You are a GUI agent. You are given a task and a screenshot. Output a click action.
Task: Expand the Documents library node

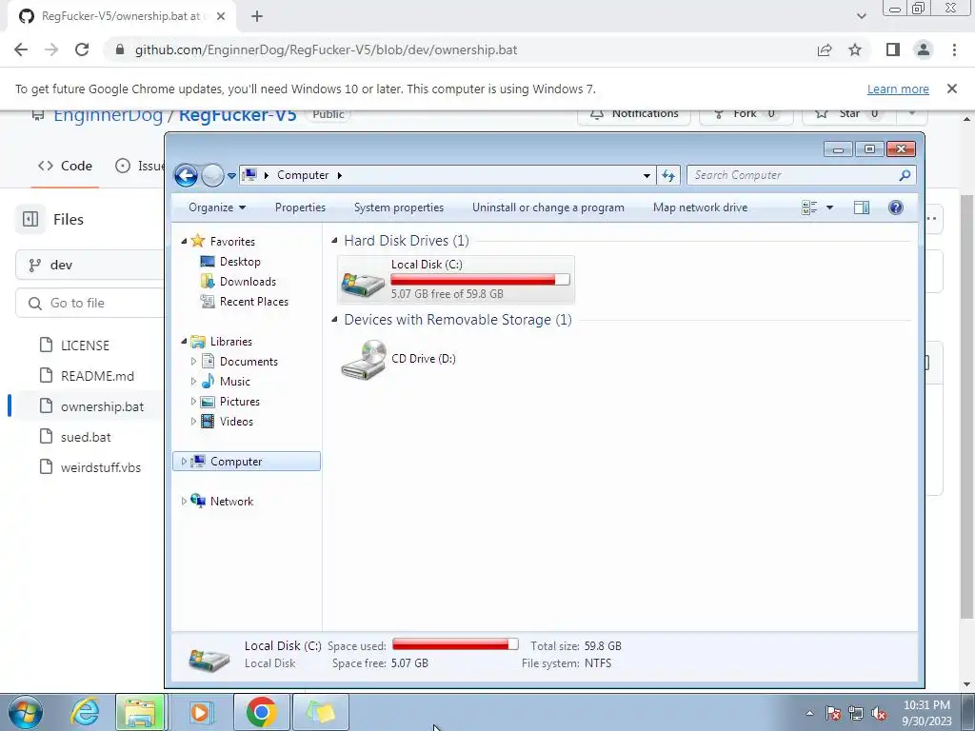click(193, 361)
